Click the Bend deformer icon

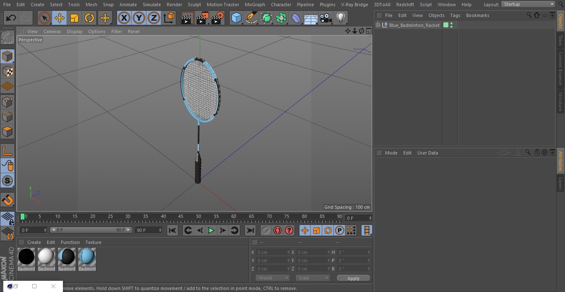pyautogui.click(x=296, y=18)
